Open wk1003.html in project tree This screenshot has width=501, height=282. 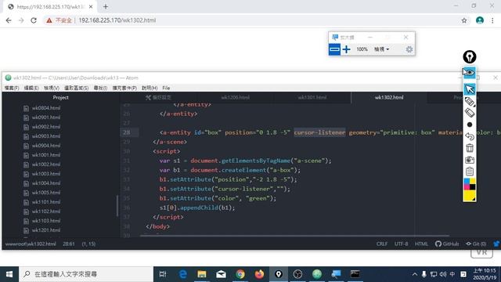point(45,174)
